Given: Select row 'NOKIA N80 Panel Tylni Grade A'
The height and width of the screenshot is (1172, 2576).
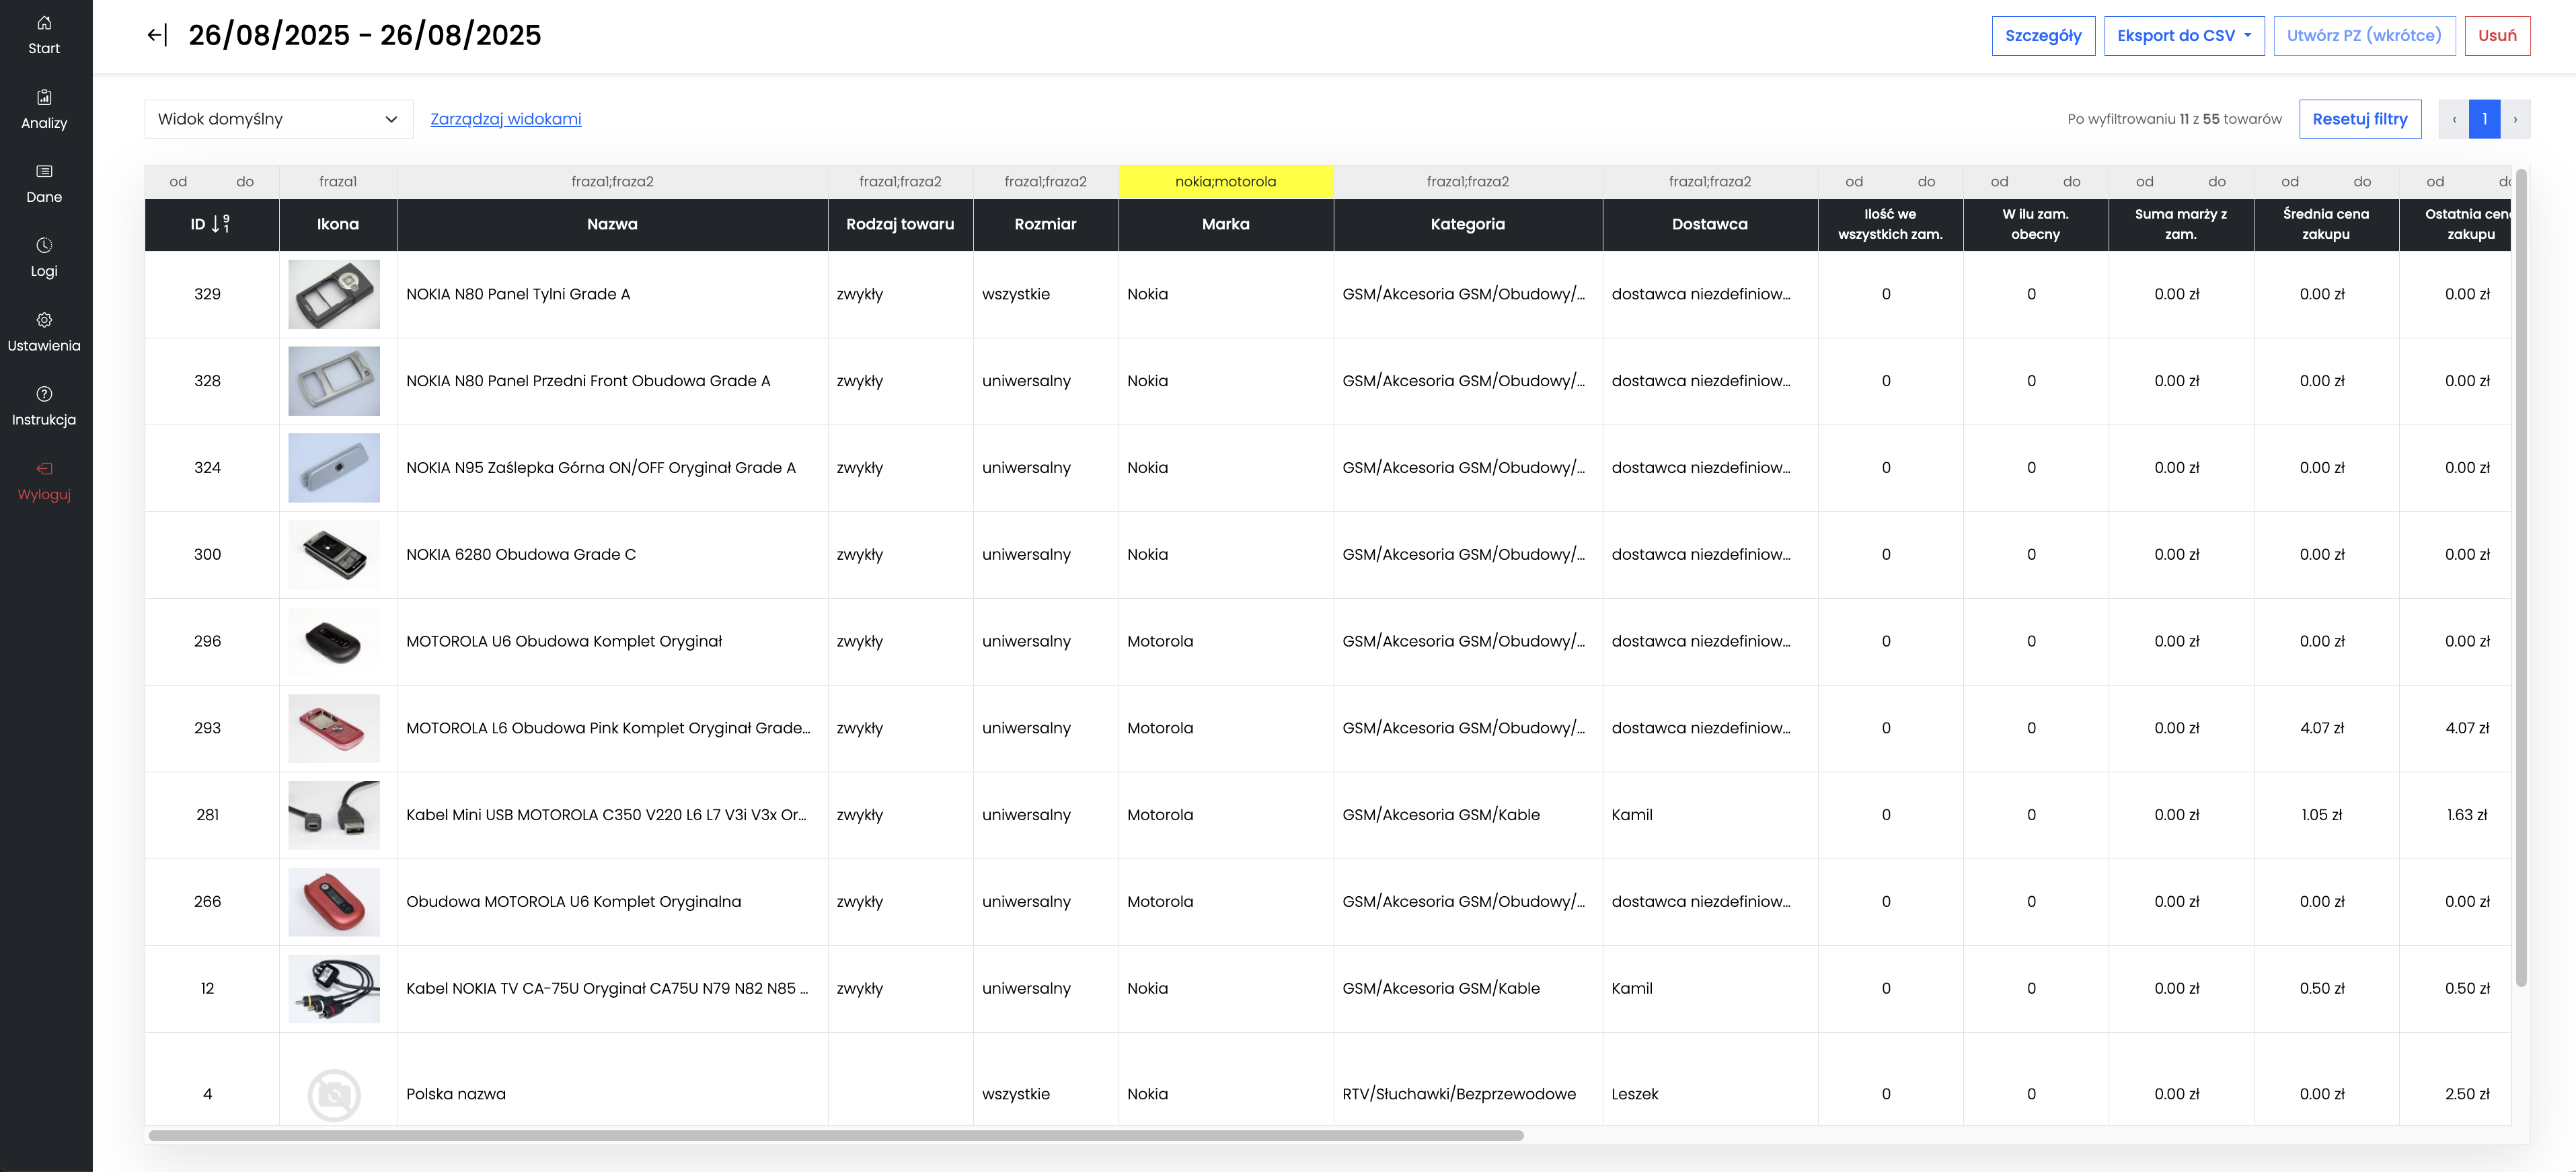Looking at the screenshot, I should 1328,294.
